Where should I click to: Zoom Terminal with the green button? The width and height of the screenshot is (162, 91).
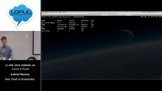[45, 13]
